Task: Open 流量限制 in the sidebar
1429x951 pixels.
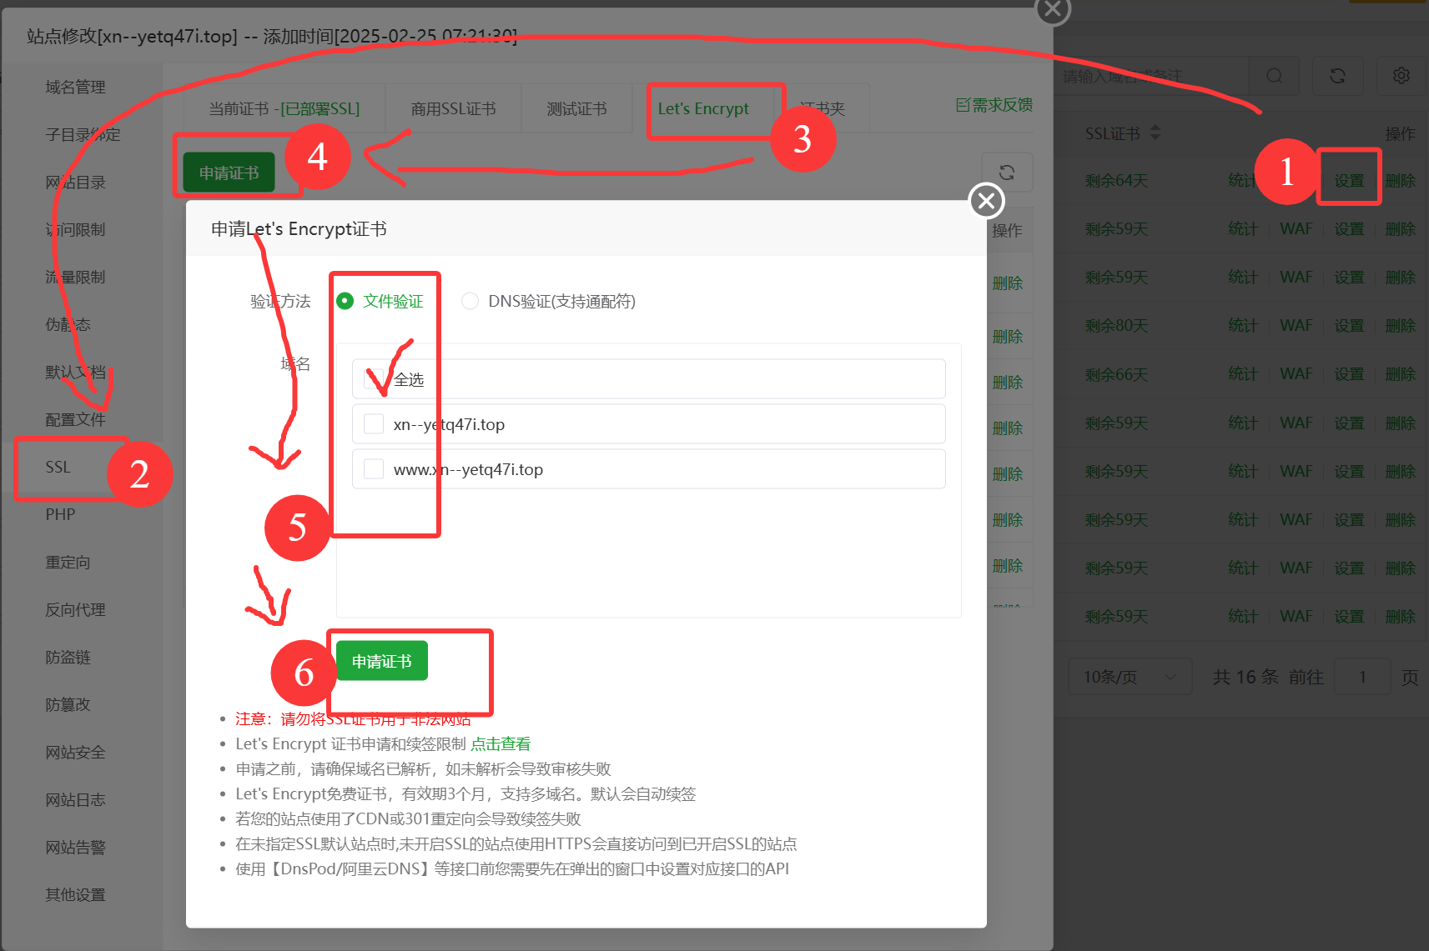Action: coord(75,277)
